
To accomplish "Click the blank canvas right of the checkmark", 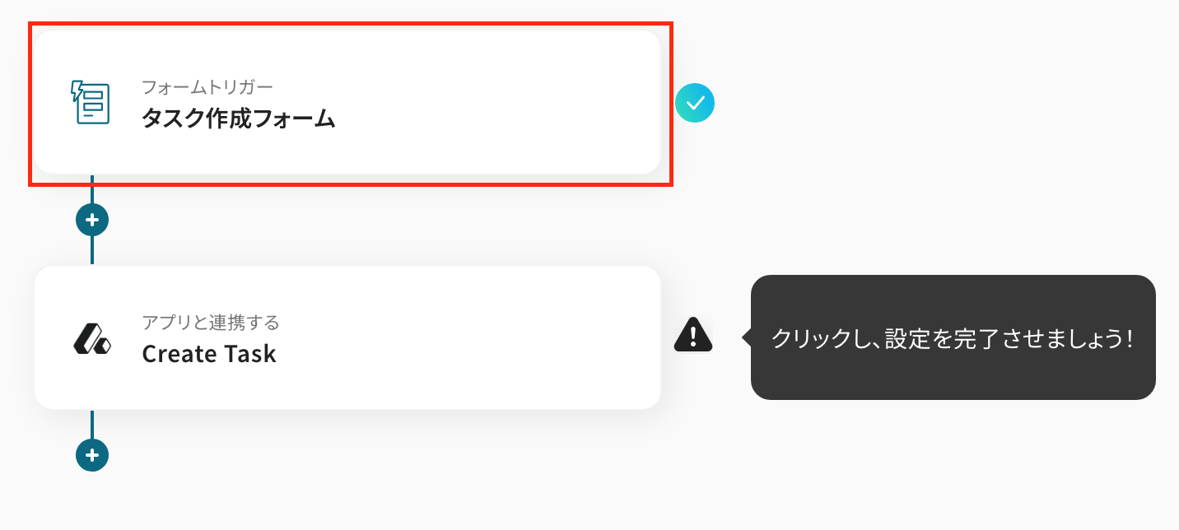I will pyautogui.click(x=906, y=104).
